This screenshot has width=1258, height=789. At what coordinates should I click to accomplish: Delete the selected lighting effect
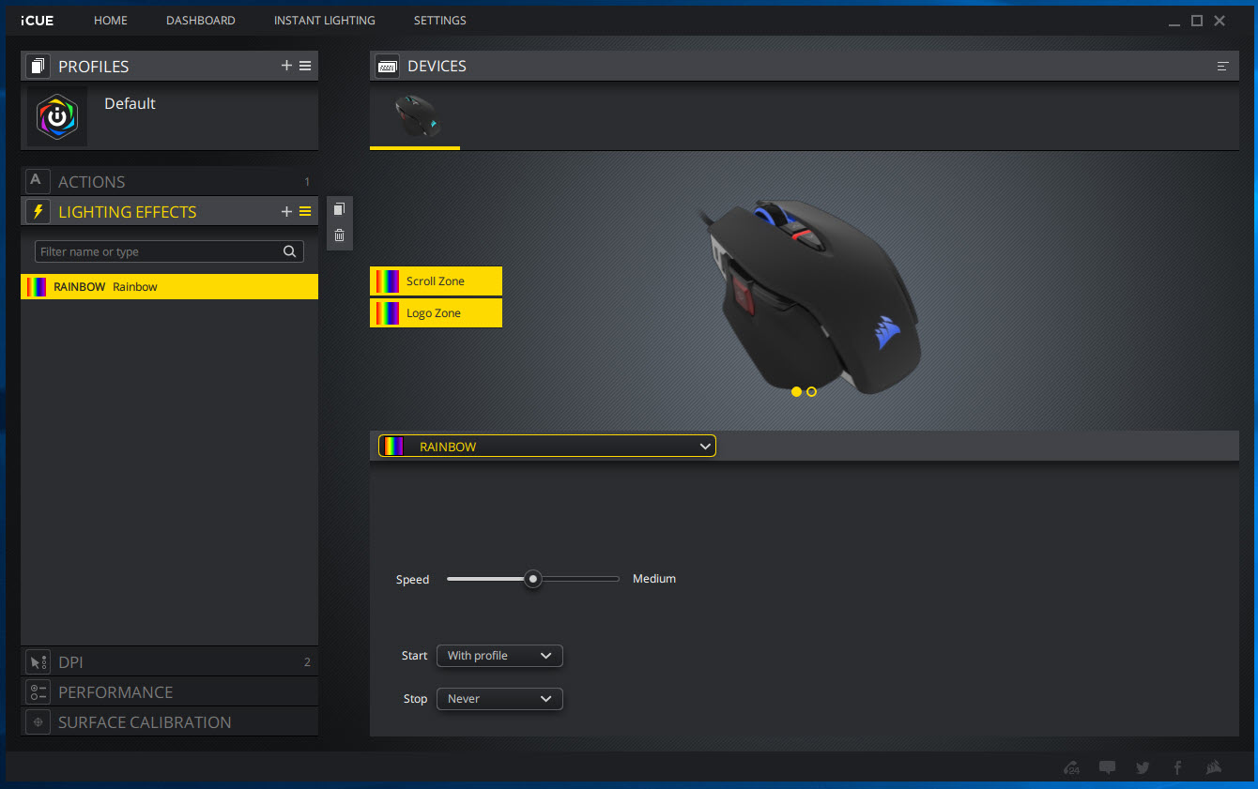point(340,235)
